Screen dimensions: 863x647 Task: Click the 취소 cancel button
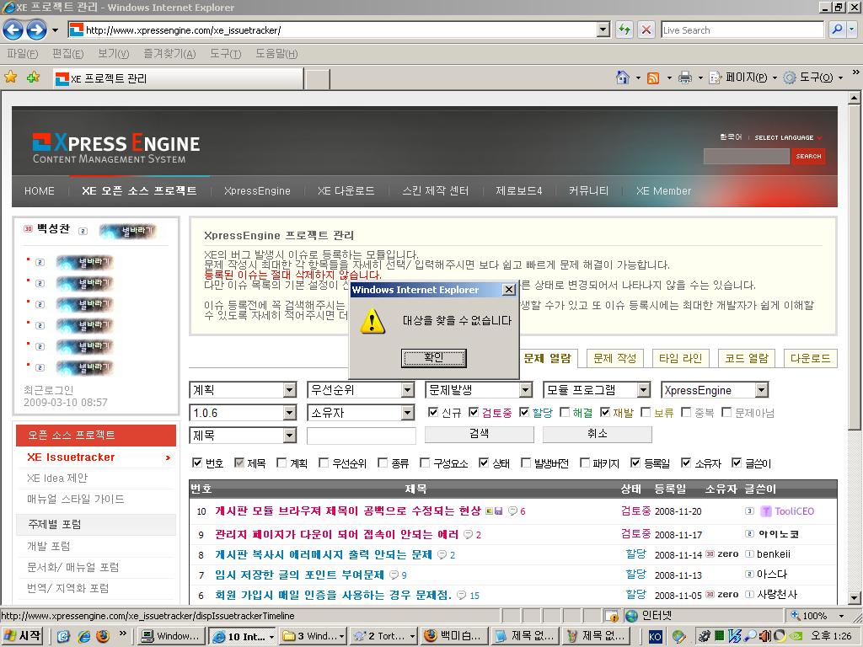coord(598,434)
